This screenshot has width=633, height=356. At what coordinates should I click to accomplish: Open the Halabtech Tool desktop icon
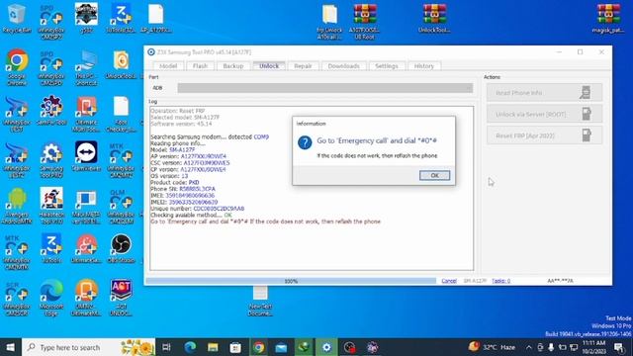pyautogui.click(x=51, y=206)
